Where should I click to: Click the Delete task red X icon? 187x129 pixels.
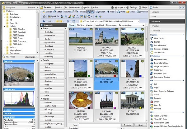pos(152,102)
